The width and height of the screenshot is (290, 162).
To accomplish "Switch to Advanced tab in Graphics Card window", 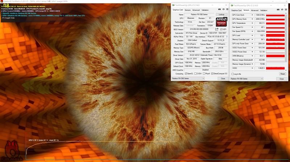I will pos(196,10).
